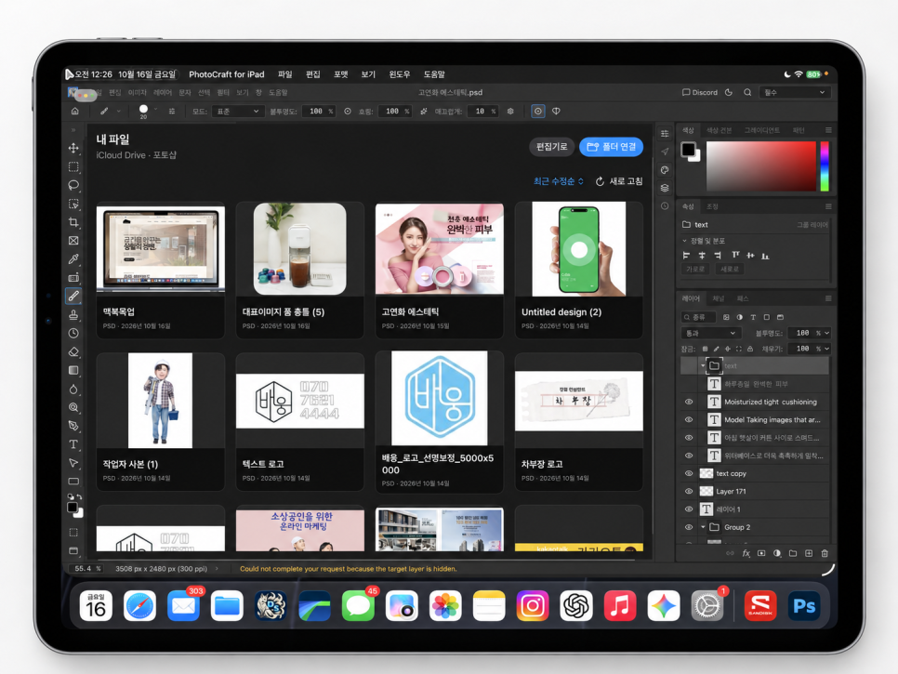This screenshot has width=898, height=674.
Task: Select the Rectangular Marquee tool
Action: 73,166
